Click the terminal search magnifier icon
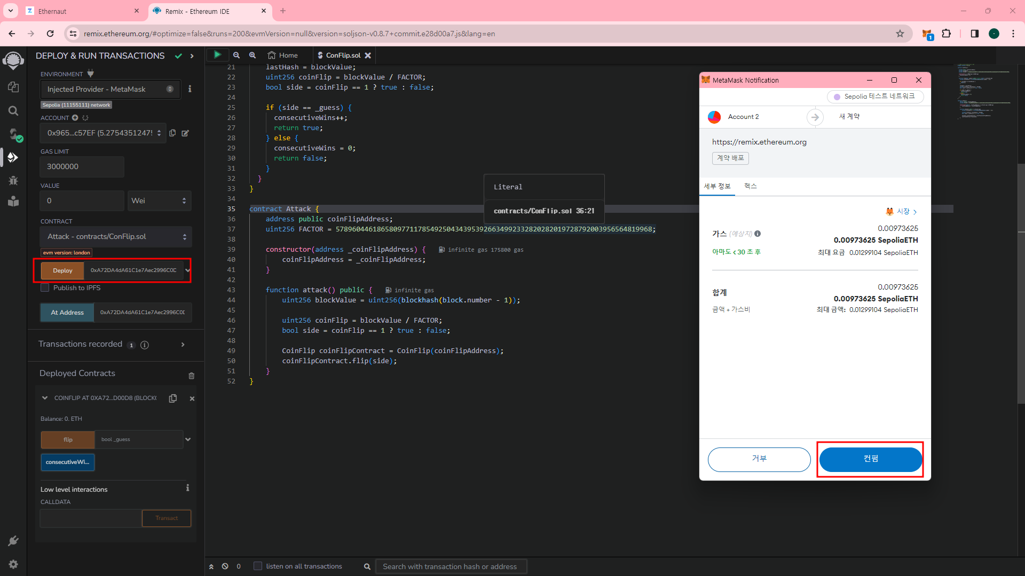 click(x=367, y=566)
